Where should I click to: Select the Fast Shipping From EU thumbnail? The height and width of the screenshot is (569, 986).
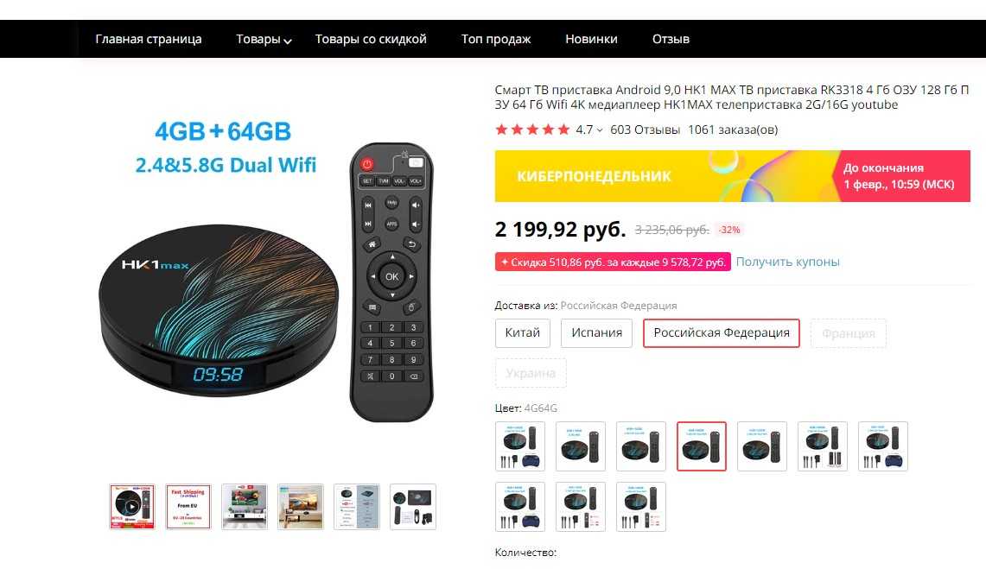click(188, 506)
